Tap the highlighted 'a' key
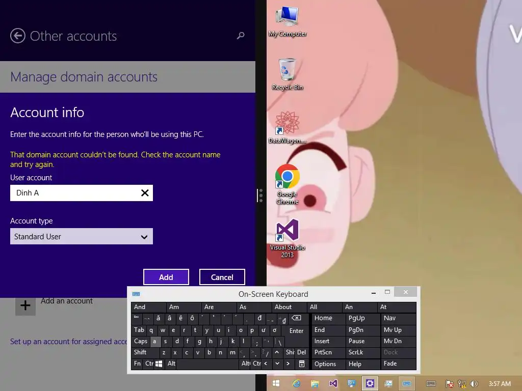The image size is (522, 391). pyautogui.click(x=154, y=341)
